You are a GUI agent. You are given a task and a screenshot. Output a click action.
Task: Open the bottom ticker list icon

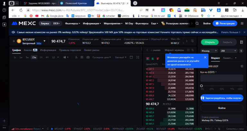coord(48,129)
